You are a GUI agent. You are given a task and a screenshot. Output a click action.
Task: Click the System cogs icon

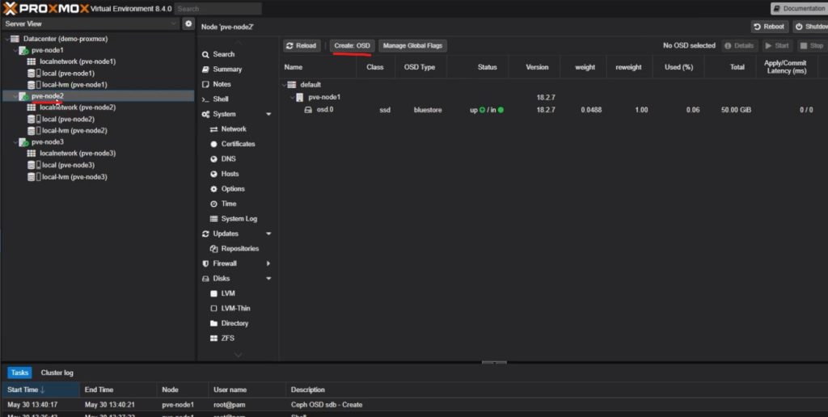(205, 114)
